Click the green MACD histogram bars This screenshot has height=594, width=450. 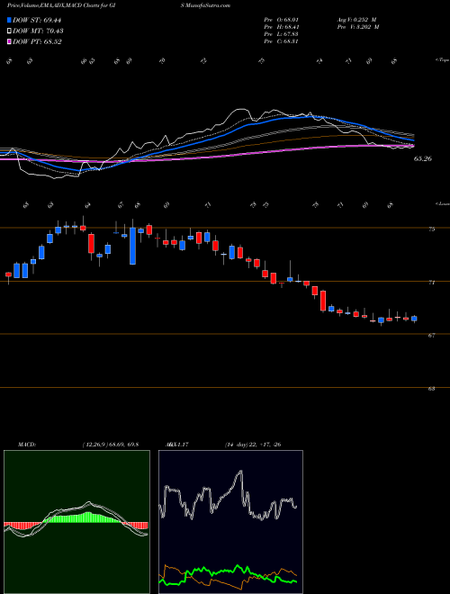[84, 517]
